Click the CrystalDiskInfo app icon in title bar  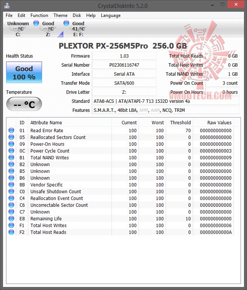pyautogui.click(x=7, y=6)
